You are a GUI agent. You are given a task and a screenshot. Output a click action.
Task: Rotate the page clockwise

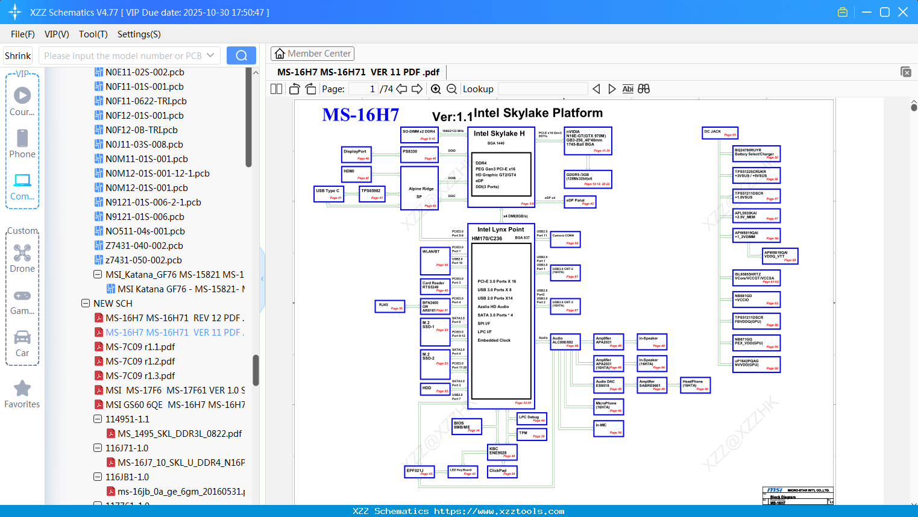pyautogui.click(x=310, y=89)
